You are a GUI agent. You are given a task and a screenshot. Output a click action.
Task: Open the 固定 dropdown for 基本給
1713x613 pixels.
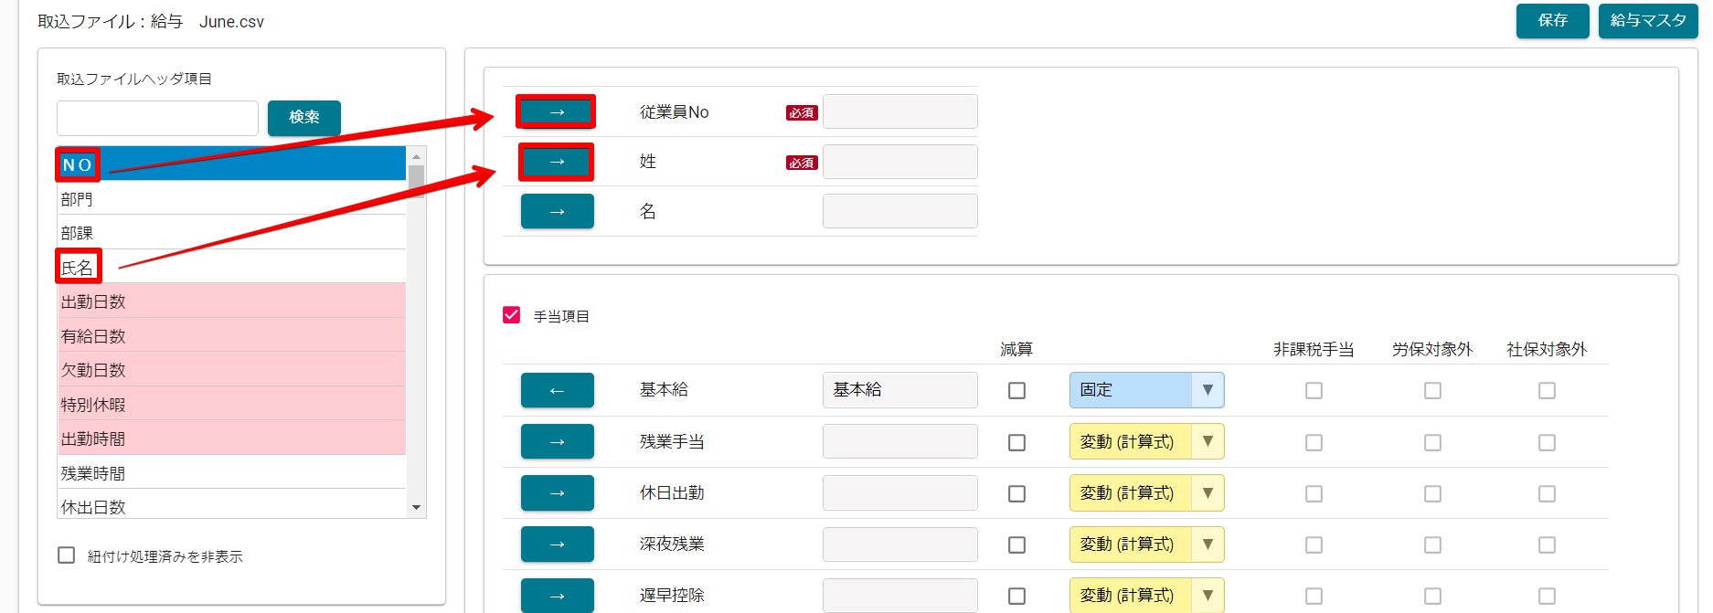[x=1146, y=390]
